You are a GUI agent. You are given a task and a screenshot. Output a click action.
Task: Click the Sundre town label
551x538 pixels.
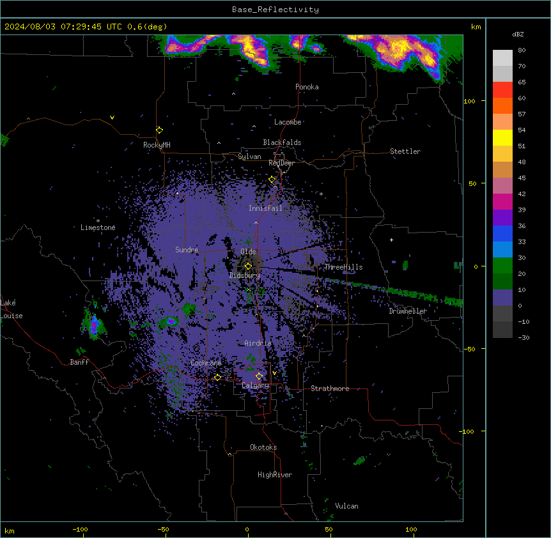[187, 250]
